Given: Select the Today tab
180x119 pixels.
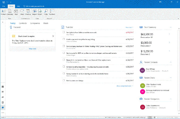Looking at the screenshot, I should pos(13,23).
